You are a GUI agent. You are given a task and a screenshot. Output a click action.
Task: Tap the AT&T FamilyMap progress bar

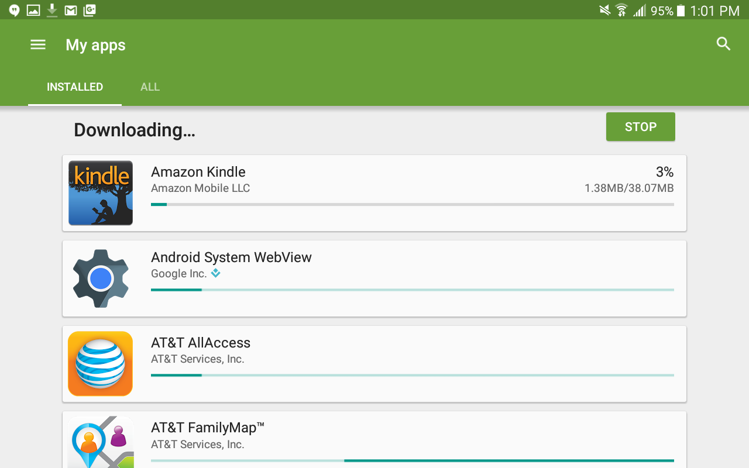pyautogui.click(x=412, y=460)
